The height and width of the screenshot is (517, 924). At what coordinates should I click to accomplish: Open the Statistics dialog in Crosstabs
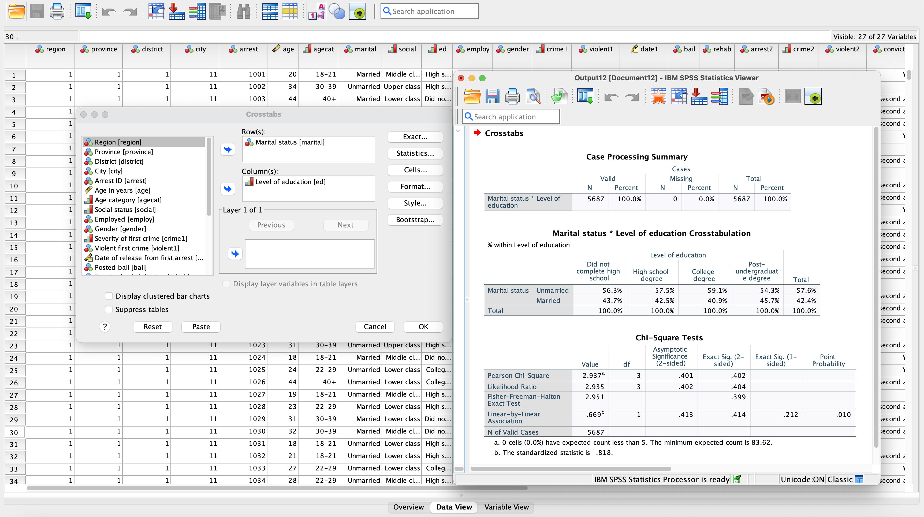[415, 153]
